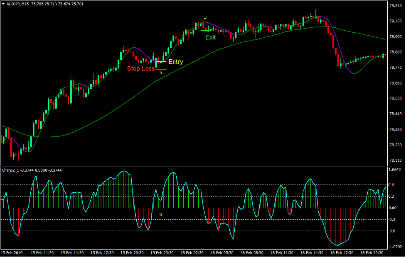Select the yellow up arrow in the Chimp2_1 panel
406x257 pixels.
160,215
